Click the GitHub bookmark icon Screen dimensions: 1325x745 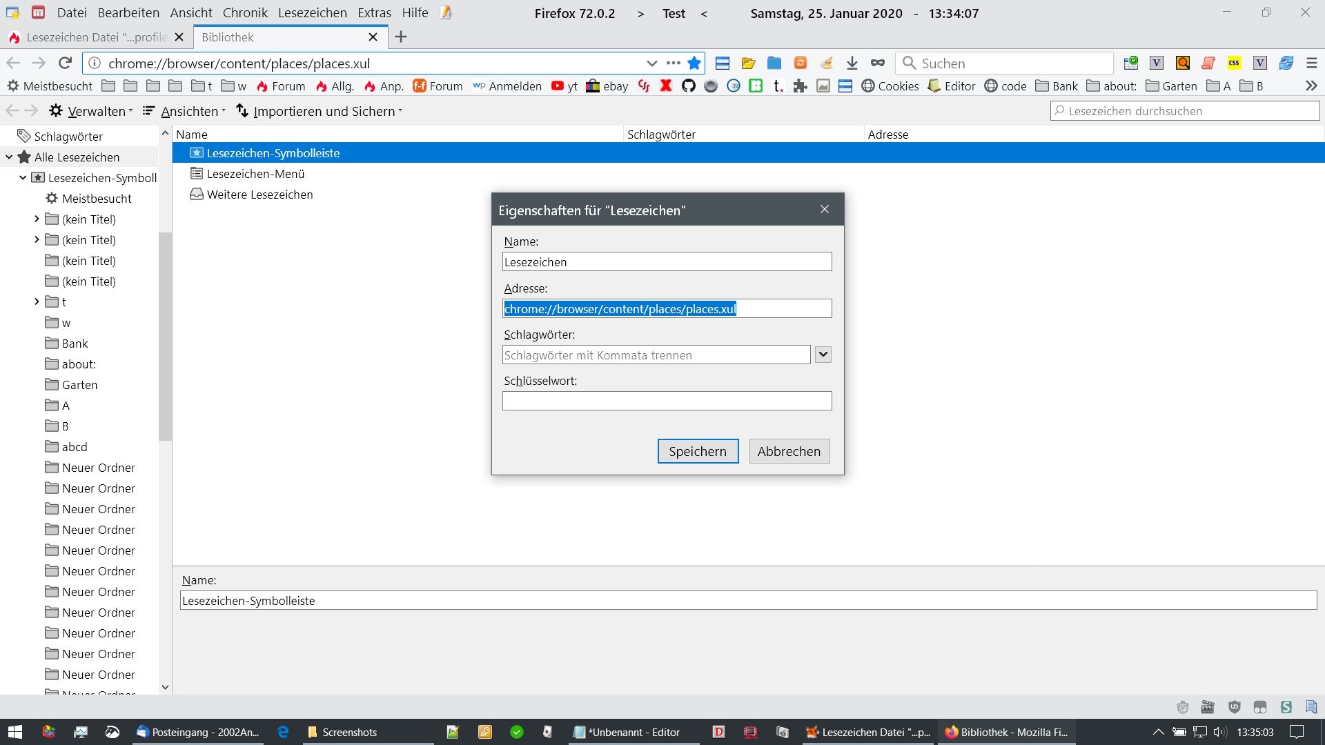coord(688,86)
